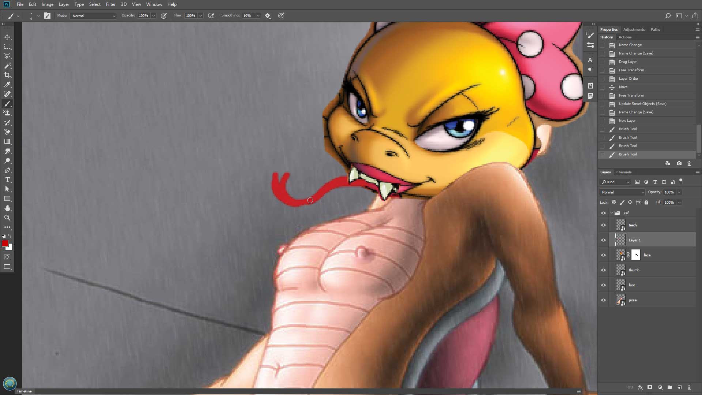The height and width of the screenshot is (395, 702).
Task: Select the Zoom tool
Action: [x=7, y=218]
